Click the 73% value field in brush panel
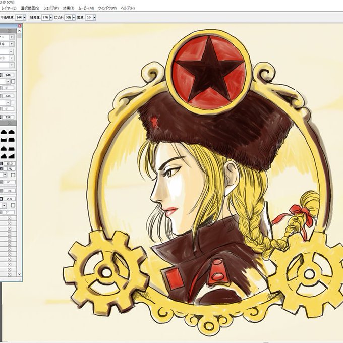Screen dimensions: 343x343 (8, 117)
